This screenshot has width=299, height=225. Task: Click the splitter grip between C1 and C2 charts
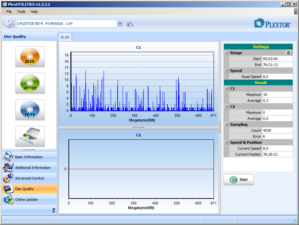click(x=139, y=127)
